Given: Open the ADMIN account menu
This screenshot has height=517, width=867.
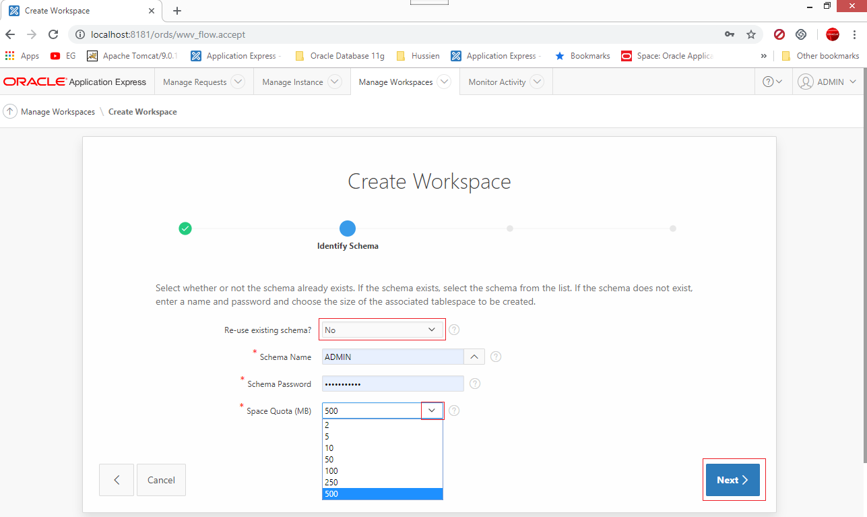Looking at the screenshot, I should pos(827,81).
